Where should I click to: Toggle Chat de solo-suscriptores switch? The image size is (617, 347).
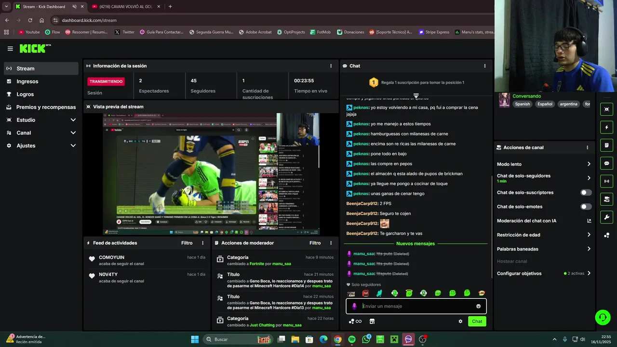(586, 192)
